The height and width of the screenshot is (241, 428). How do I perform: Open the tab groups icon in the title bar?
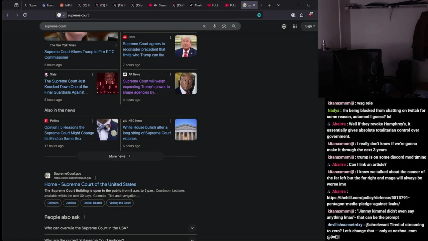point(16,5)
